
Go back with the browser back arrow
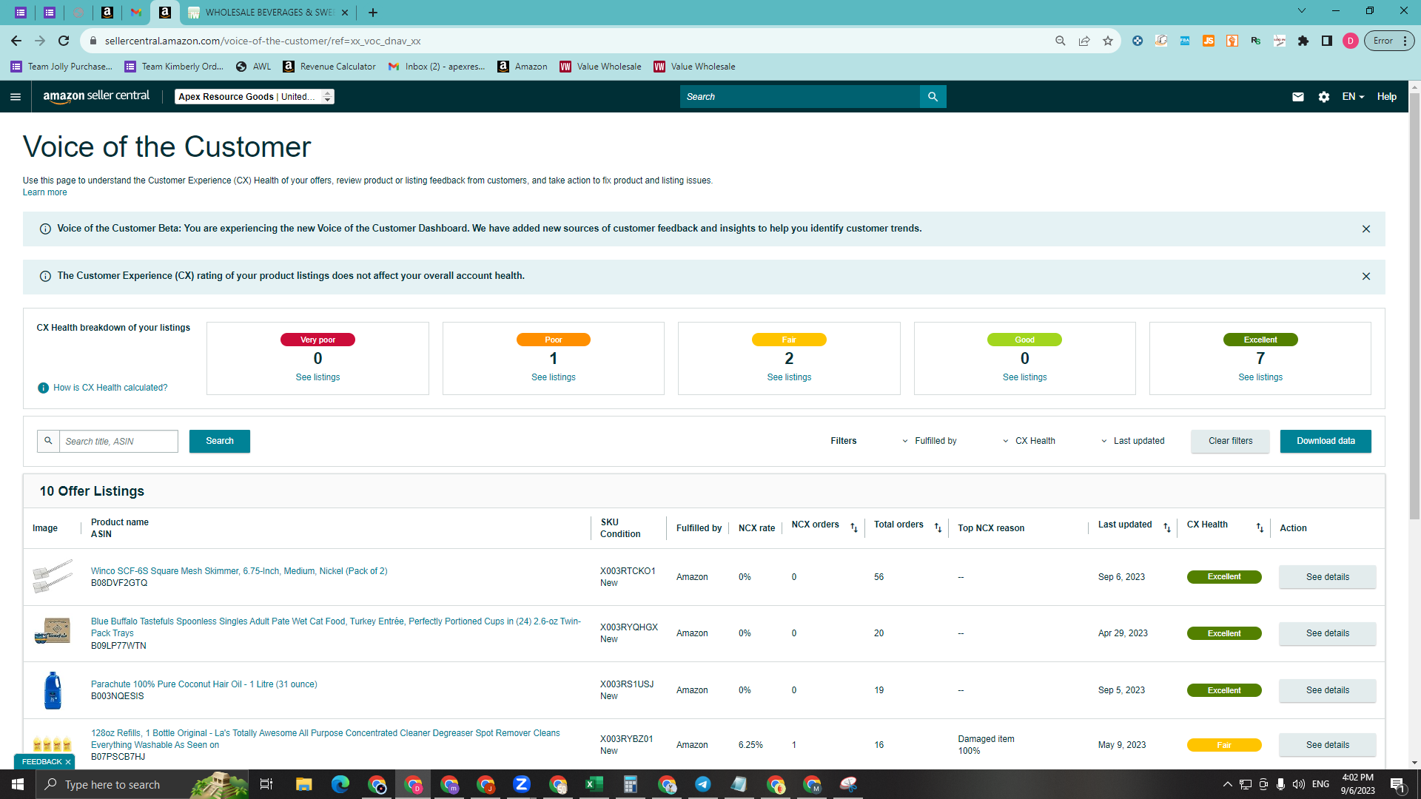click(16, 41)
